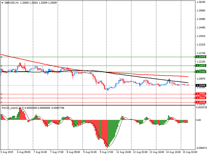The image size is (207, 155).
Task: Select the 1.19640 red support level label
Action: [x=201, y=98]
